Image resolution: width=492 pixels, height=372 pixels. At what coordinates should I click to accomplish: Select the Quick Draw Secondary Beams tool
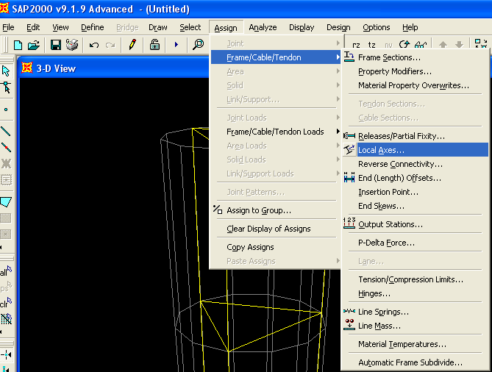click(x=6, y=179)
